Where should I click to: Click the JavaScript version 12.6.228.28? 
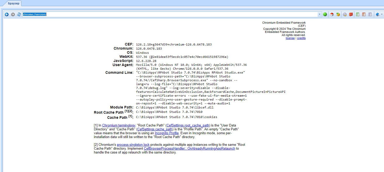pyautogui.click(x=146, y=61)
